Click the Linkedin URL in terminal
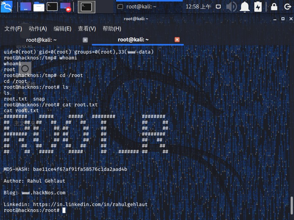This screenshot has width=294, height=220. 90,204
